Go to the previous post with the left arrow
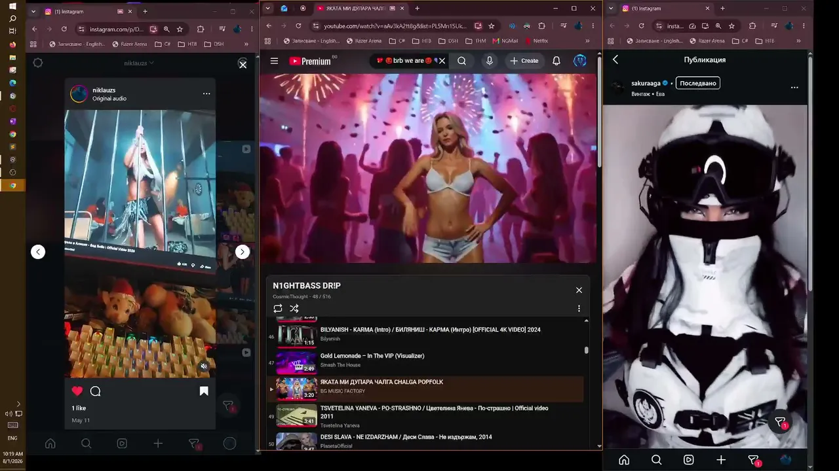Viewport: 839px width, 471px height. 38,252
